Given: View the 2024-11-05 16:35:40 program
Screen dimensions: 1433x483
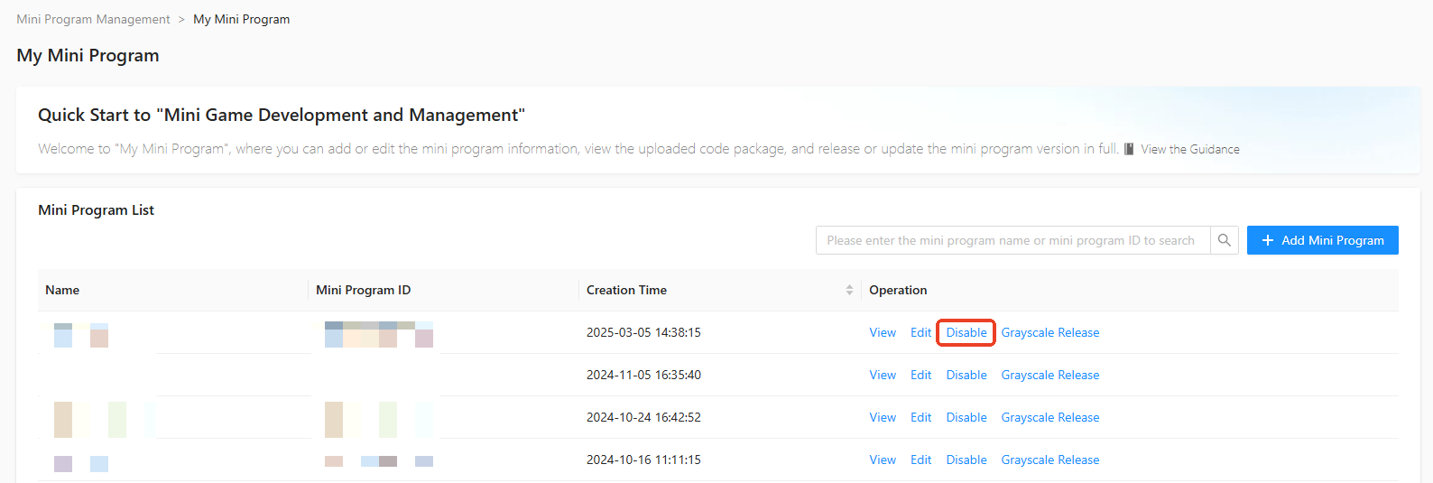Looking at the screenshot, I should [x=883, y=375].
